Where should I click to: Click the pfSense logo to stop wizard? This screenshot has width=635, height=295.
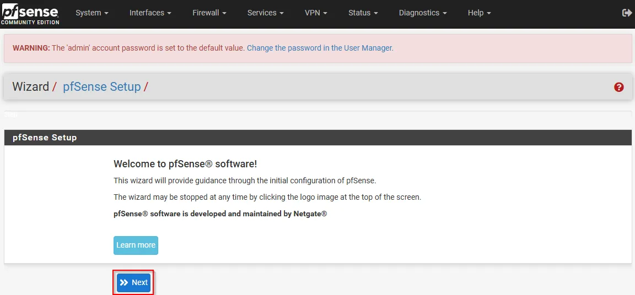point(30,14)
